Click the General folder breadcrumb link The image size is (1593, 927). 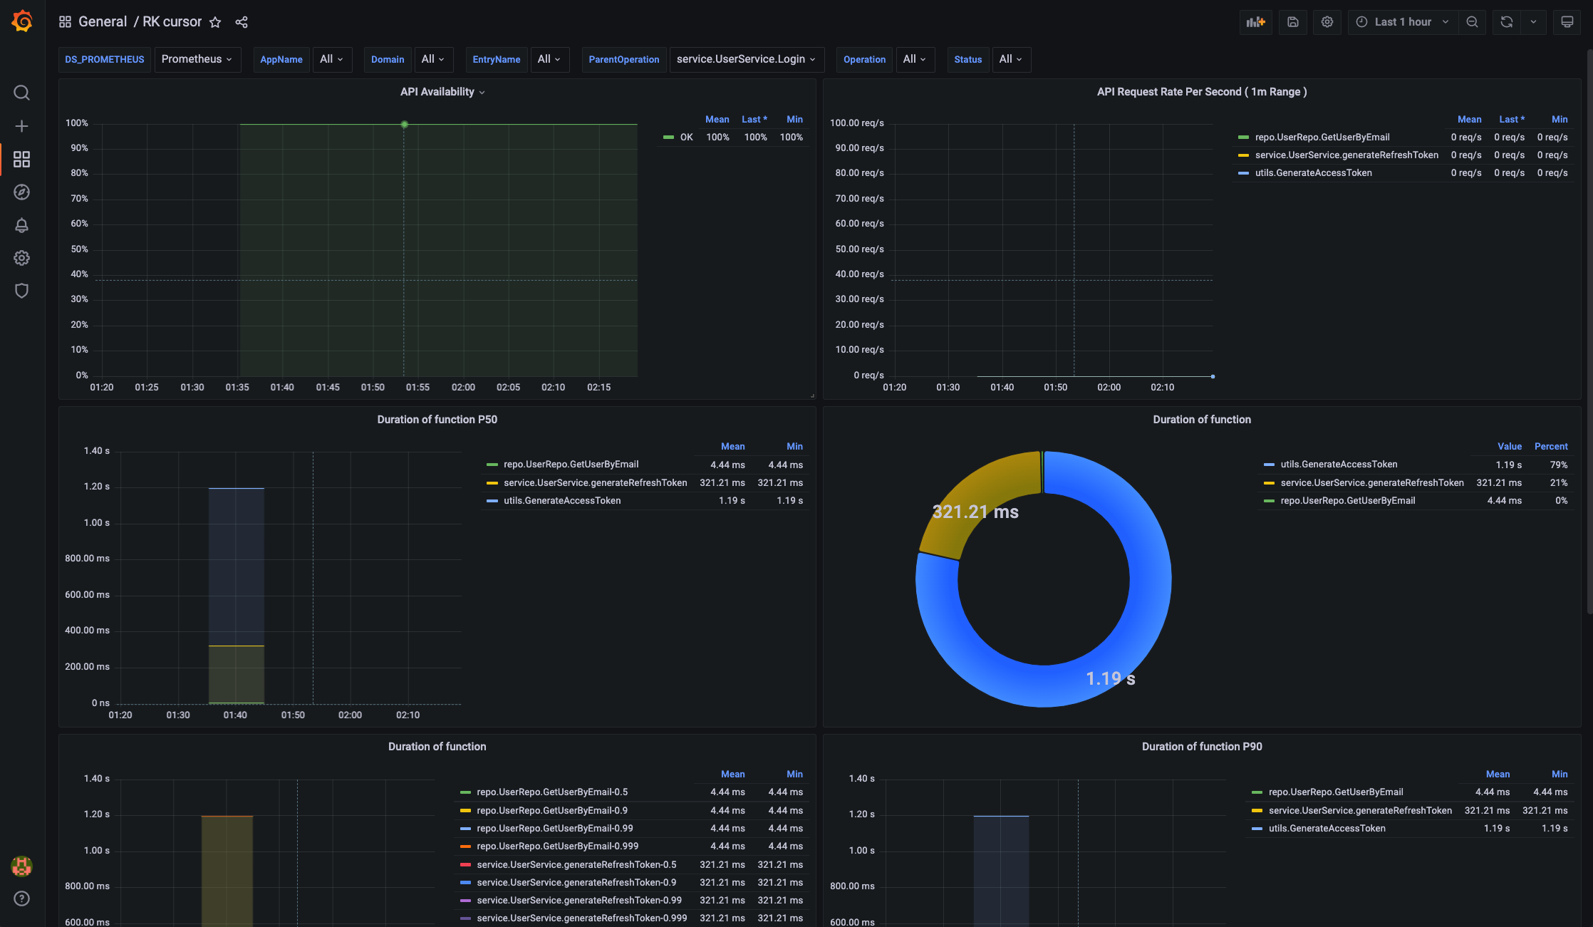102,22
